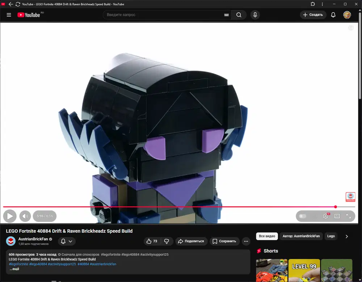
Task: Open #40884 hashtag link
Action: pos(83,264)
